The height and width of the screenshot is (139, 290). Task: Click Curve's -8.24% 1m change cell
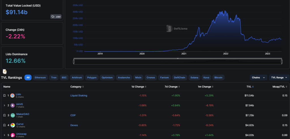pyautogui.click(x=209, y=125)
